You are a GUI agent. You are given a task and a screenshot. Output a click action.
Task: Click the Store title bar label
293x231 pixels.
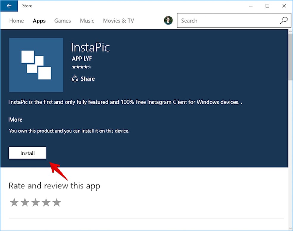(x=27, y=6)
